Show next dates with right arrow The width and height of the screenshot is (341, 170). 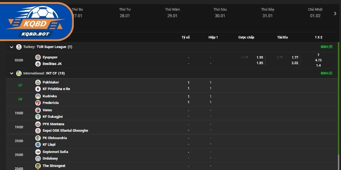tap(335, 13)
